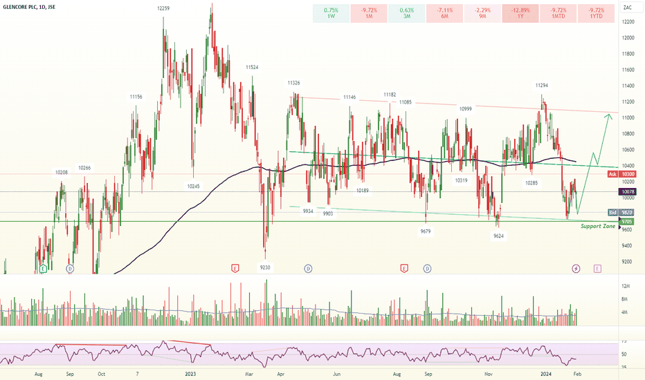This screenshot has width=645, height=380.
Task: Select the green projected price arrow head
Action: click(x=608, y=117)
